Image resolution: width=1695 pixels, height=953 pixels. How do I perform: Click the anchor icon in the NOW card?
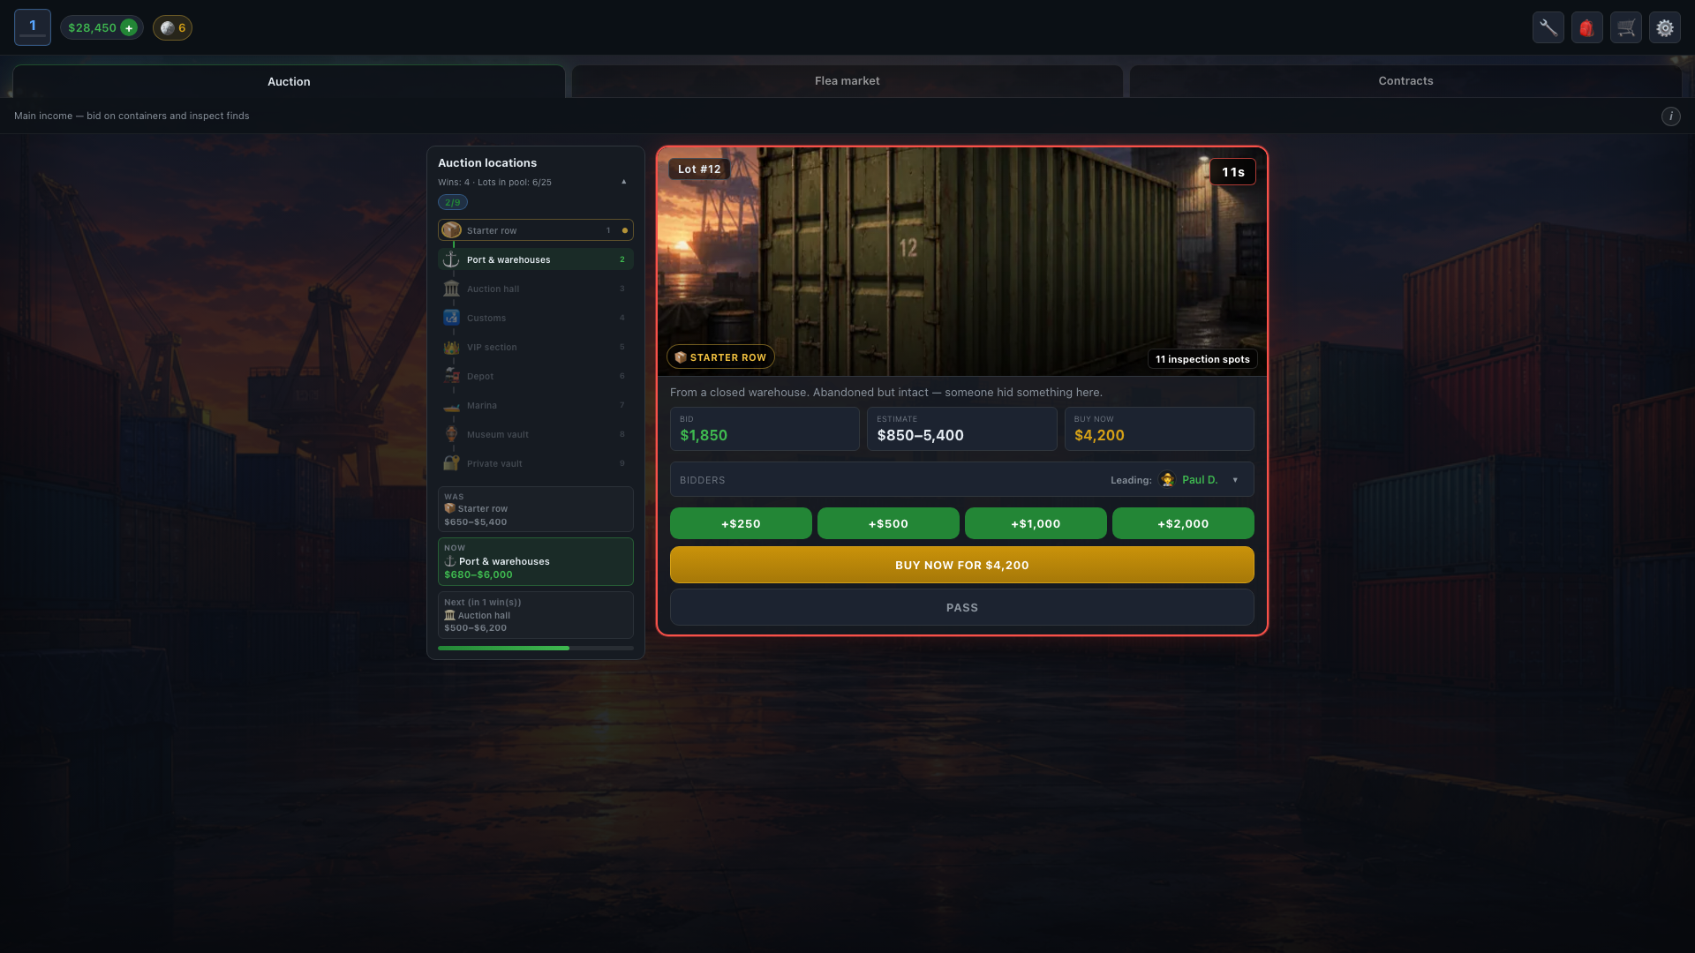pos(449,561)
